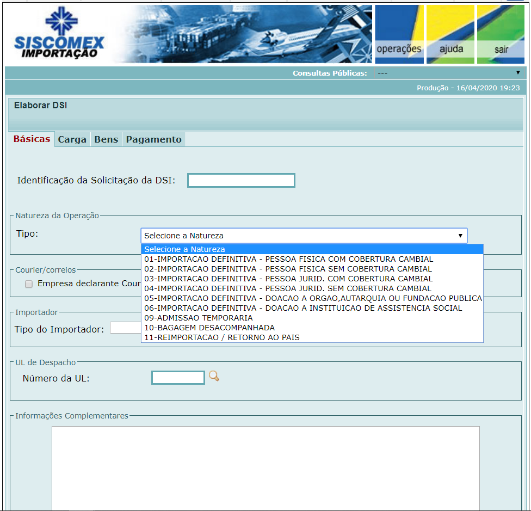
Task: Select 09-Admissao Temporaria option
Action: pos(312,318)
